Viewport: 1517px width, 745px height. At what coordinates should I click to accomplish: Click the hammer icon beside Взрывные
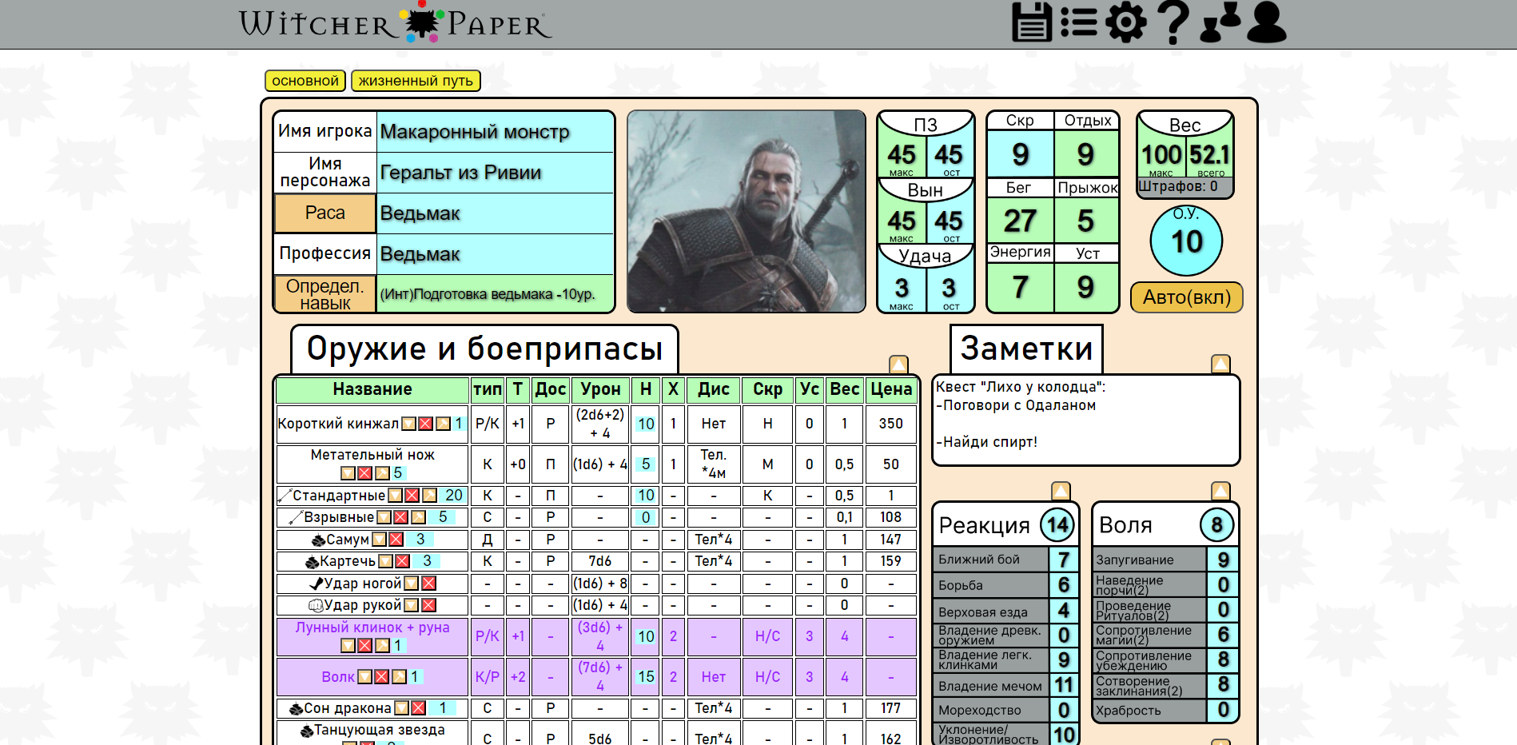[418, 517]
